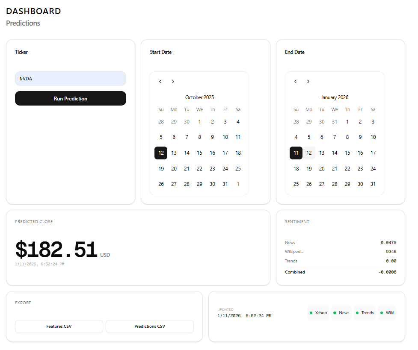Run the prediction for the ticker
Image resolution: width=418 pixels, height=350 pixels.
tap(71, 98)
